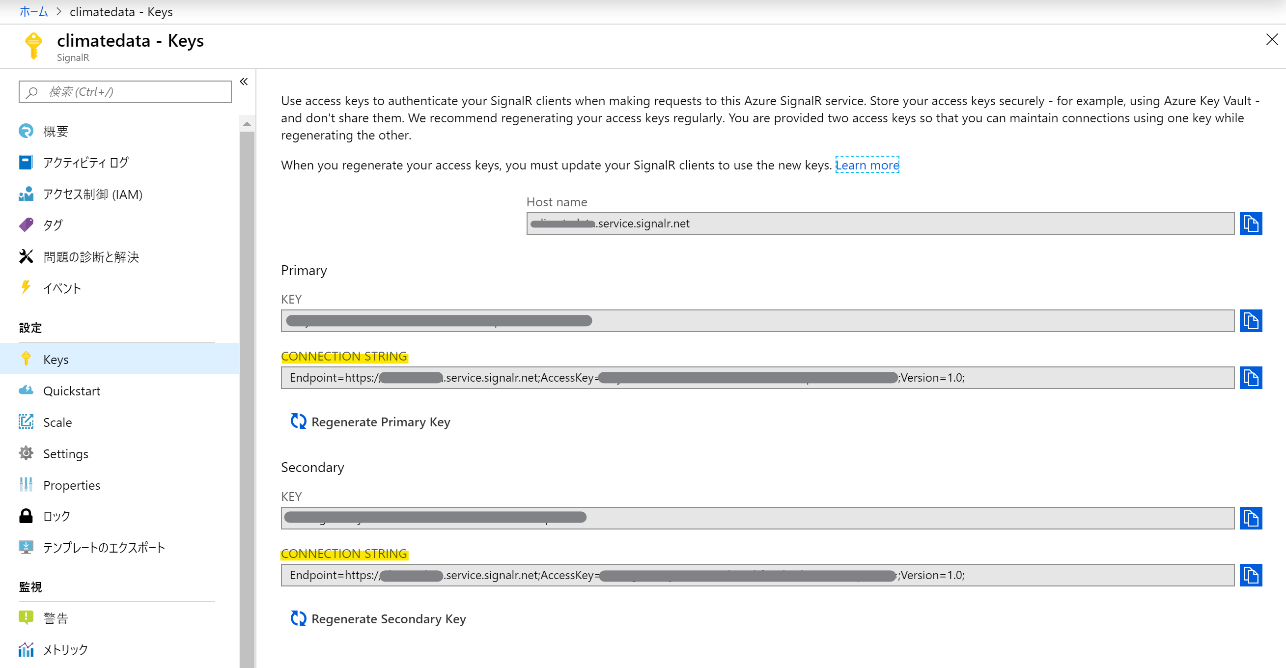1286x668 pixels.
Task: Open the Learn more link
Action: (x=867, y=165)
